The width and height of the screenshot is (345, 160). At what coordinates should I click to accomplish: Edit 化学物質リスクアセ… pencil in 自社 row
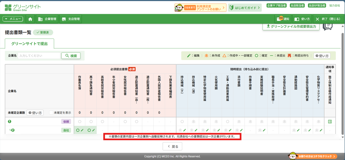[x=321, y=130]
